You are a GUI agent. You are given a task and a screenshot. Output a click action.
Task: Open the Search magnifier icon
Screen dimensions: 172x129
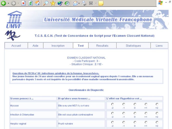click(x=46, y=3)
